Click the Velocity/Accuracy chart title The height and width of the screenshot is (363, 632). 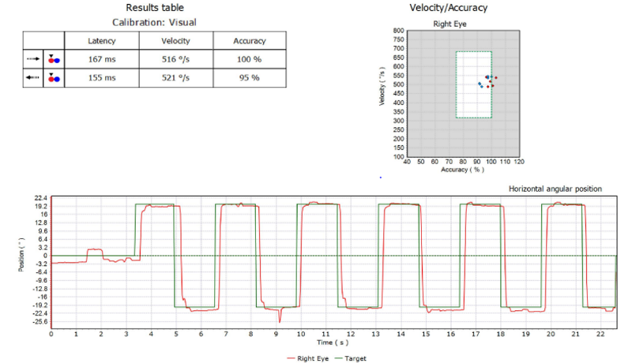click(449, 8)
